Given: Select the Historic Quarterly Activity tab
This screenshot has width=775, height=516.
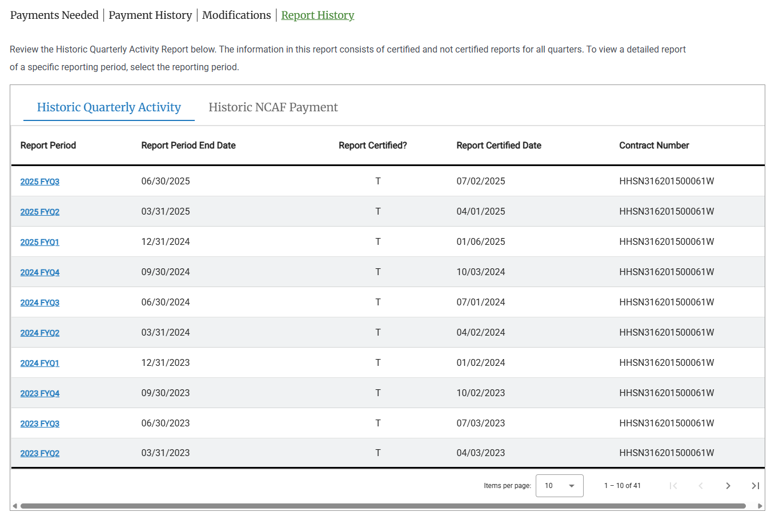Looking at the screenshot, I should (x=109, y=107).
